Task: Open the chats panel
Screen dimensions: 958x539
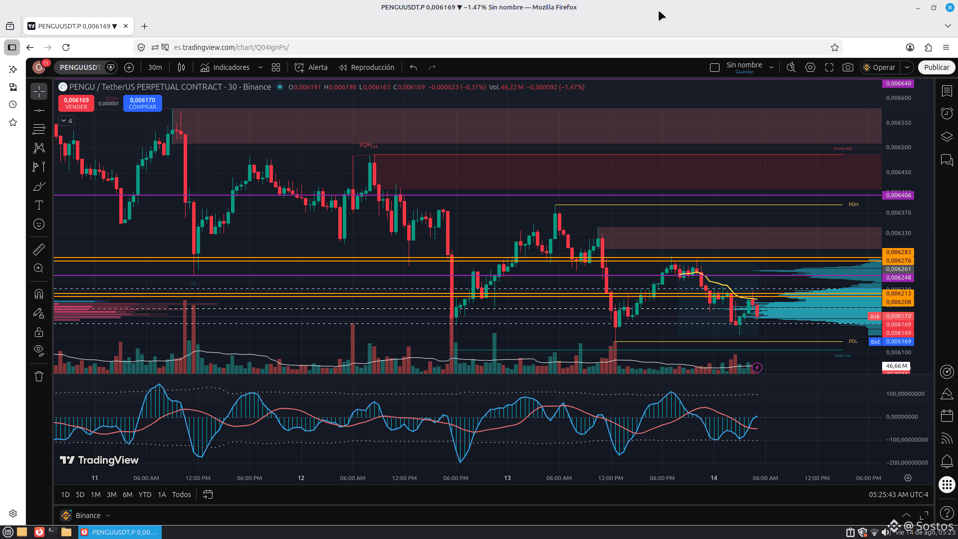Action: [x=947, y=160]
